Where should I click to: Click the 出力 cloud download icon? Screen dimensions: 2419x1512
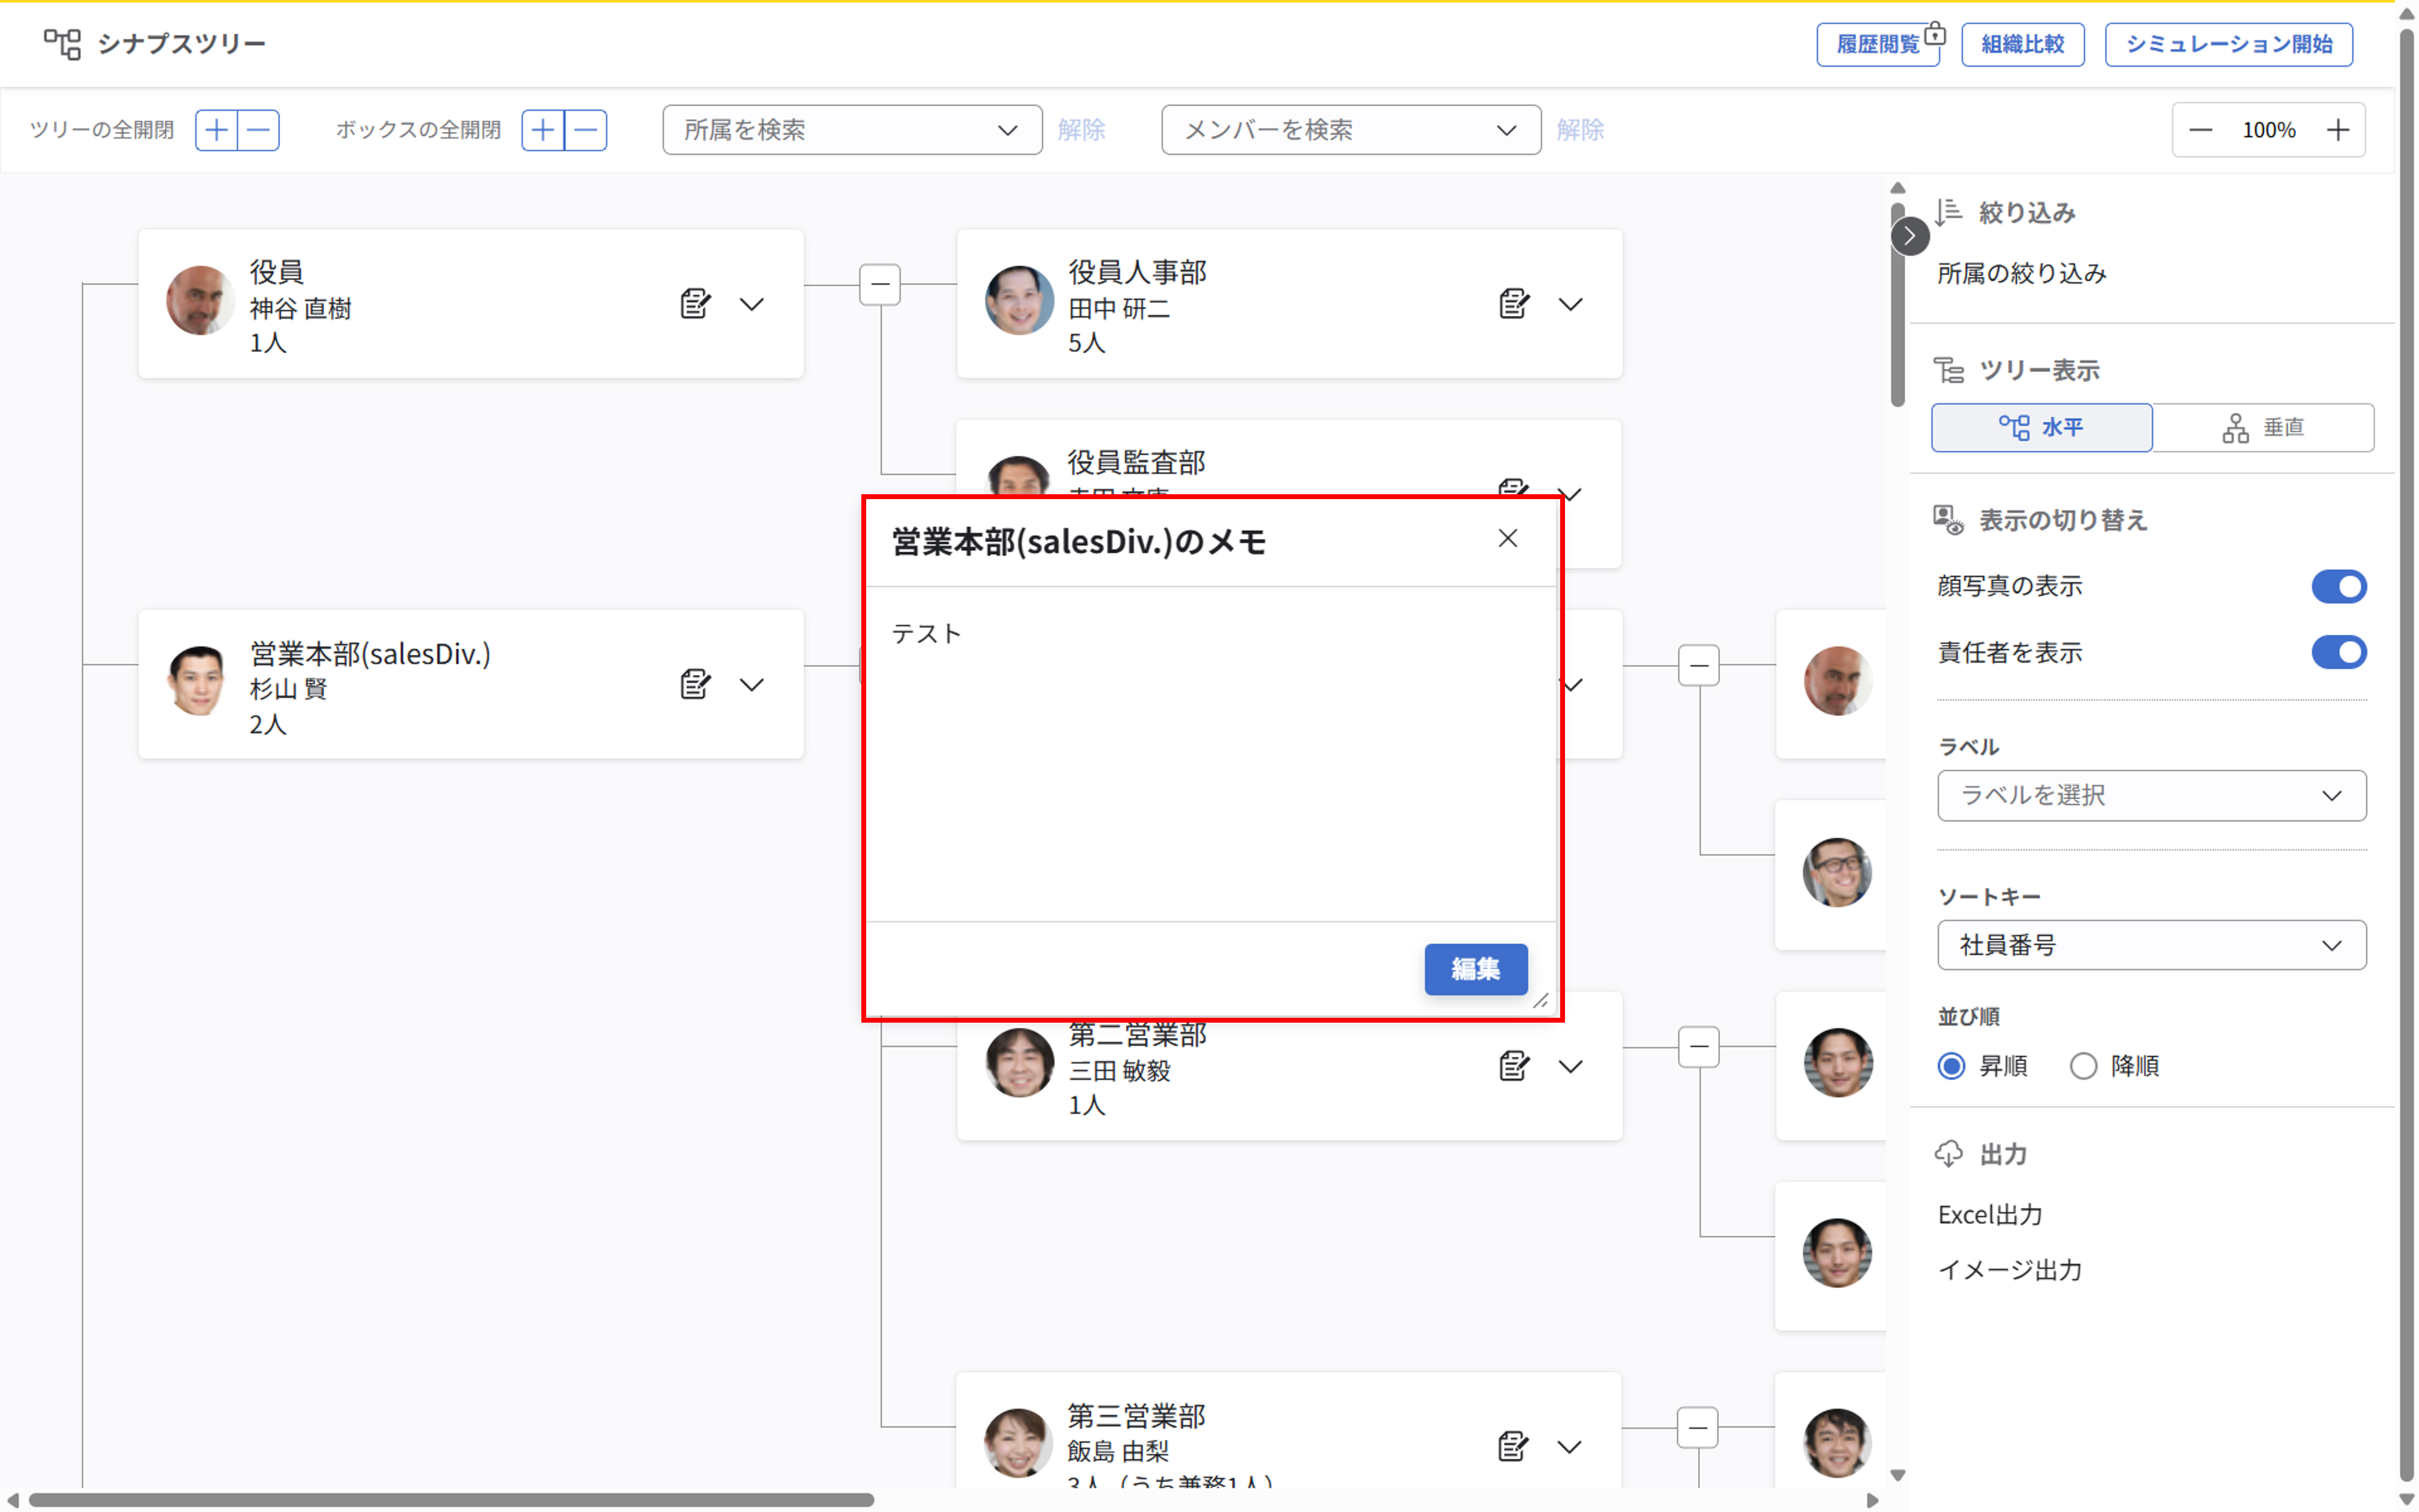point(1948,1154)
